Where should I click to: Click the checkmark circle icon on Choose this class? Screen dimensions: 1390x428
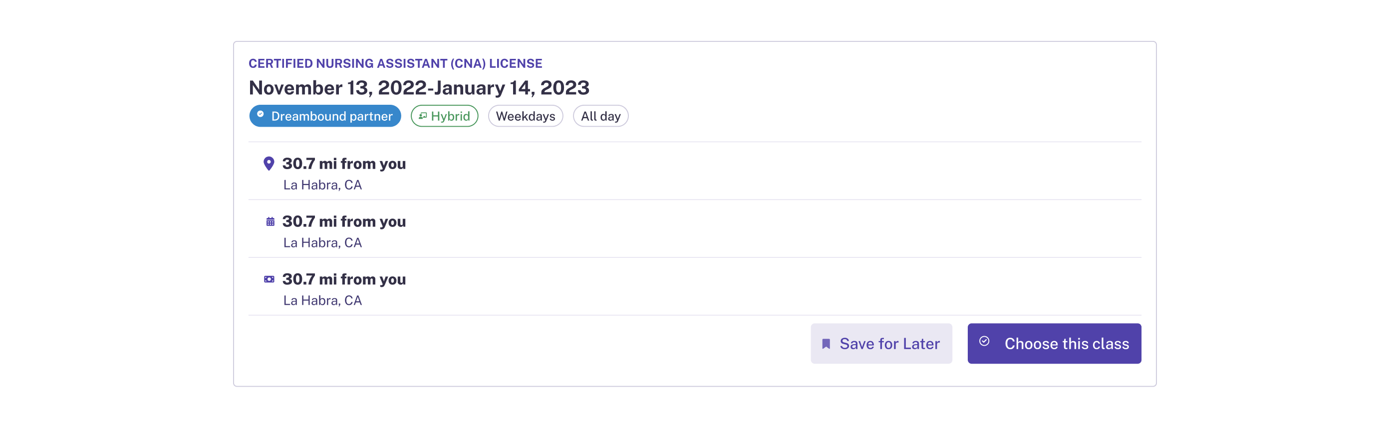tap(984, 341)
